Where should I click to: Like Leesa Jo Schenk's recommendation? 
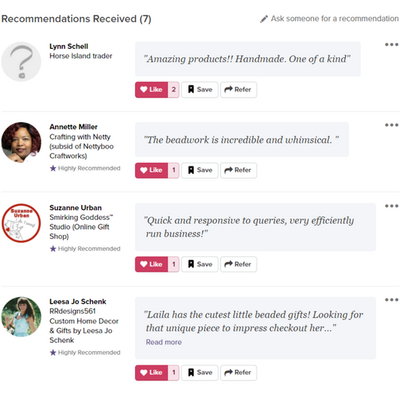click(152, 372)
